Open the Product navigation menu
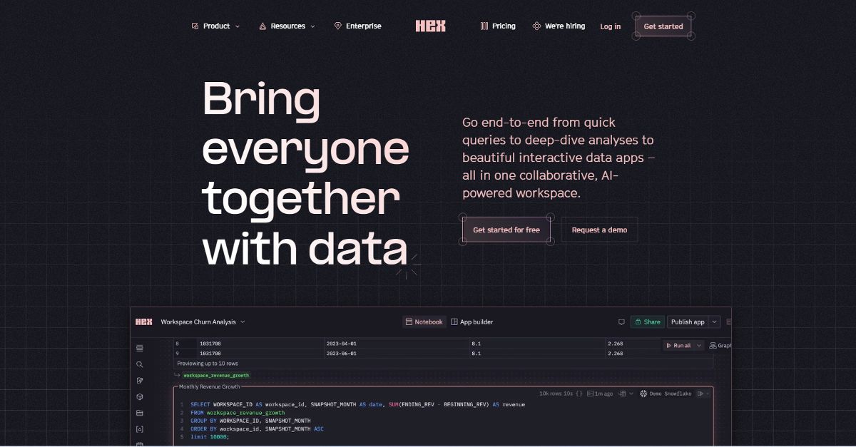This screenshot has width=856, height=447. (x=215, y=26)
